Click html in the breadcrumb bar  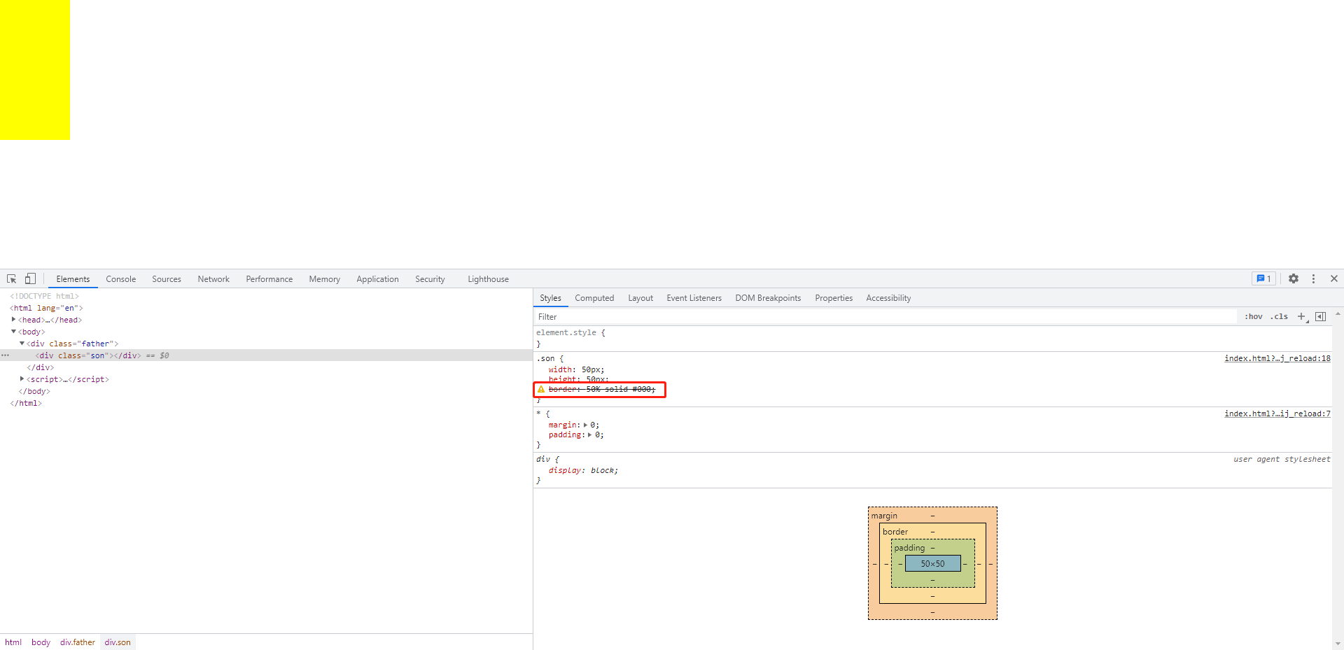click(x=13, y=642)
